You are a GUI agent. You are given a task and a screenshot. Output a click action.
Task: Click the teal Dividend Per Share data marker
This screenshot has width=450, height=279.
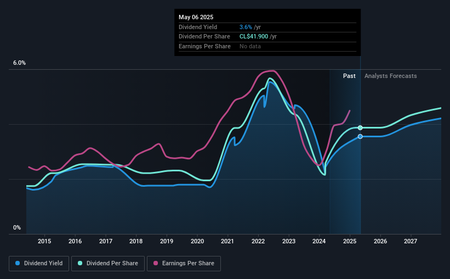coord(360,128)
